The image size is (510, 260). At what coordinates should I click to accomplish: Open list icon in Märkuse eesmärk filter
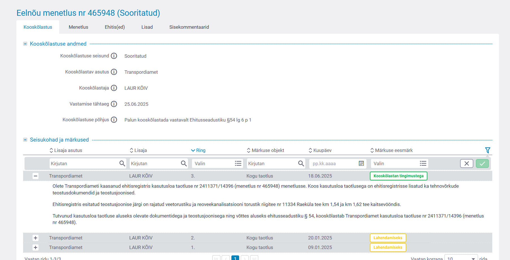pos(423,163)
